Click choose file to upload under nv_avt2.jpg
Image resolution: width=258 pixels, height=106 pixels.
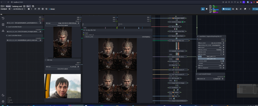[62, 69]
